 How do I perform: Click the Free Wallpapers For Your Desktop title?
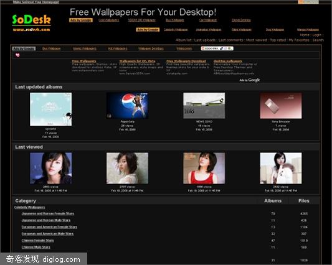click(x=143, y=12)
